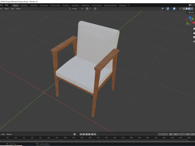Jump to timeline end frame
Image resolution: width=195 pixels, height=146 pixels.
(x=95, y=134)
